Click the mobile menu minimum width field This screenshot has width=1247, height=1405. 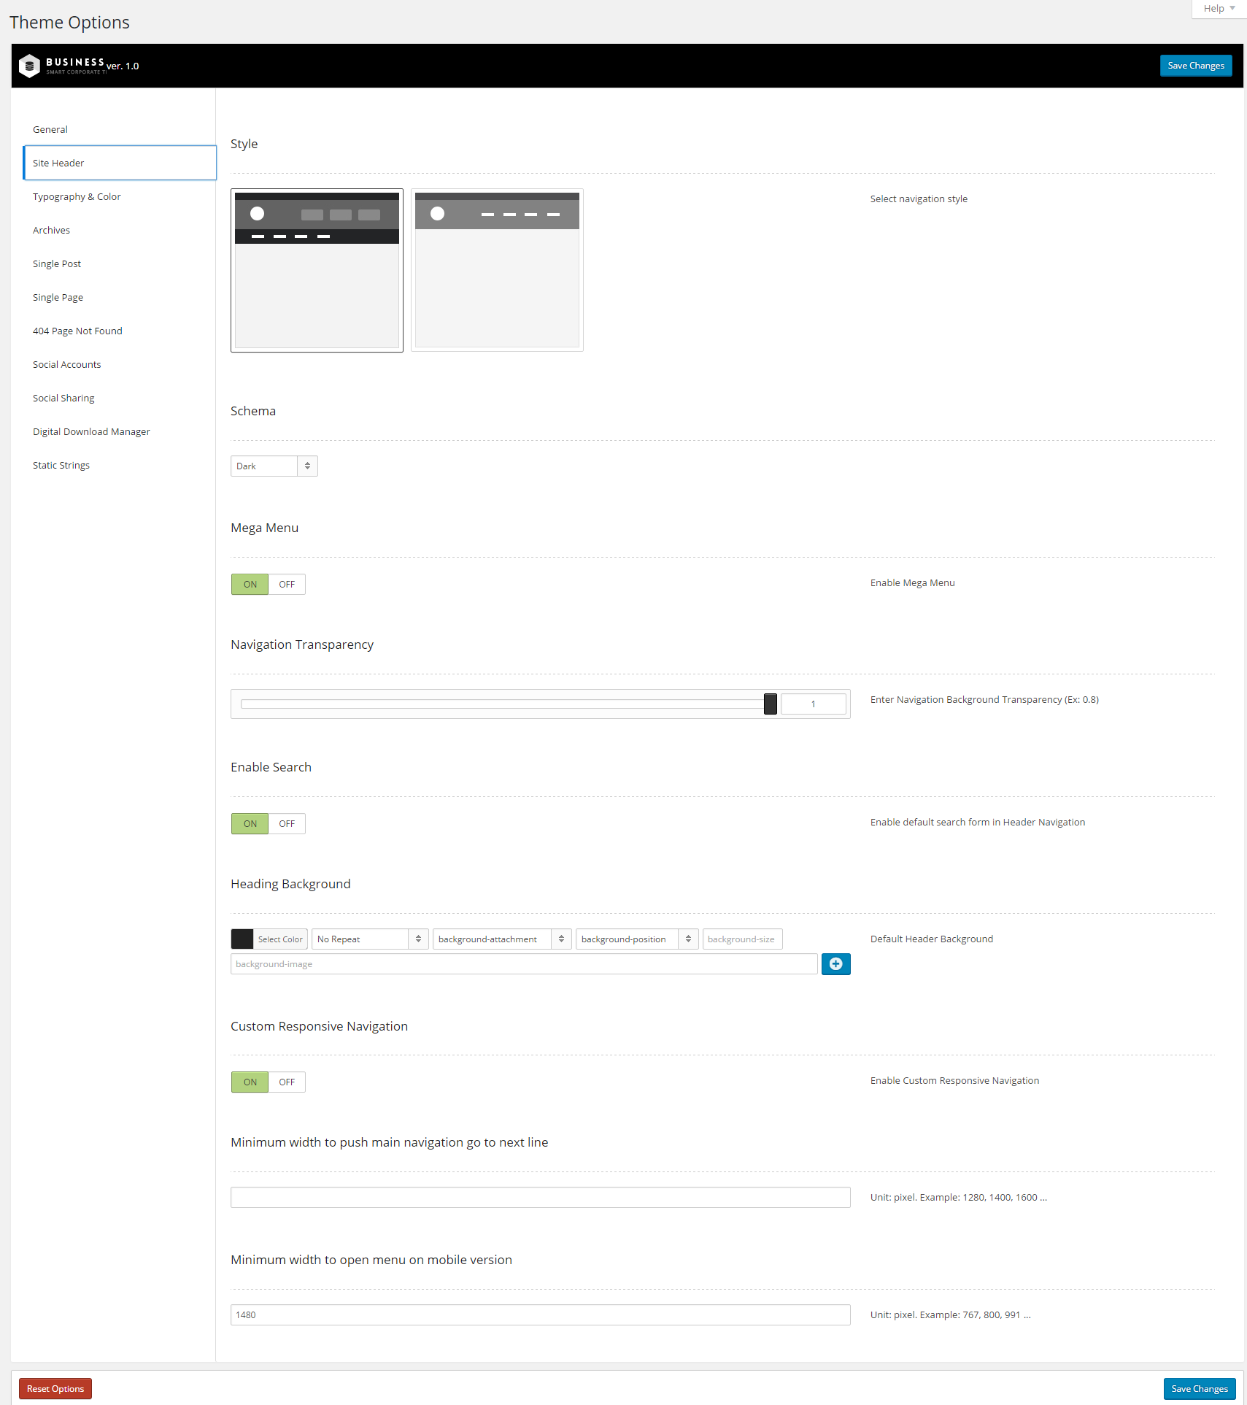pyautogui.click(x=540, y=1315)
